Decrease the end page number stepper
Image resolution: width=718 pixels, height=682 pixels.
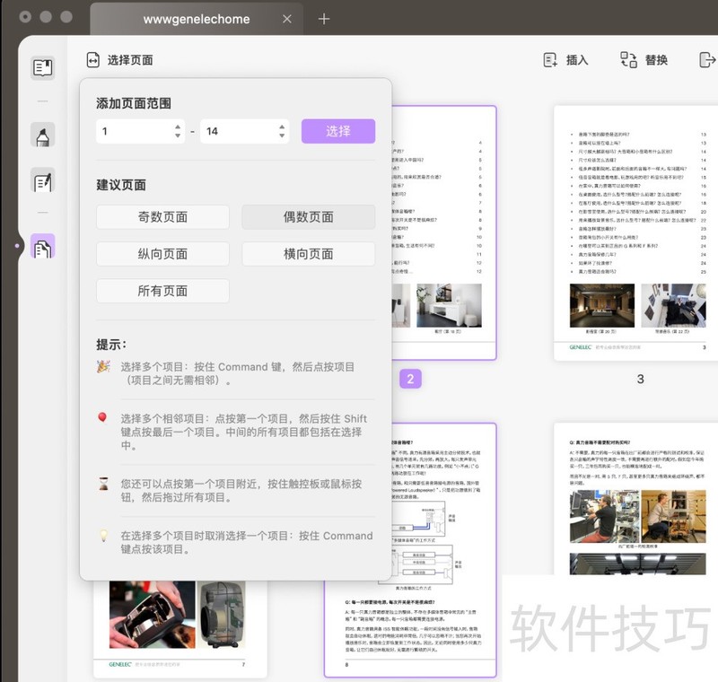(x=282, y=136)
